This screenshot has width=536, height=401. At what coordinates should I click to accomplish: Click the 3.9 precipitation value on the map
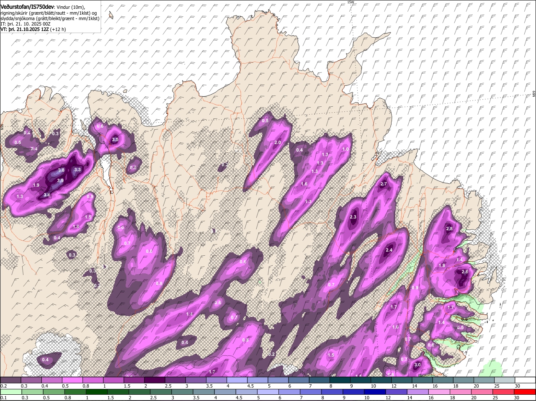click(60, 180)
